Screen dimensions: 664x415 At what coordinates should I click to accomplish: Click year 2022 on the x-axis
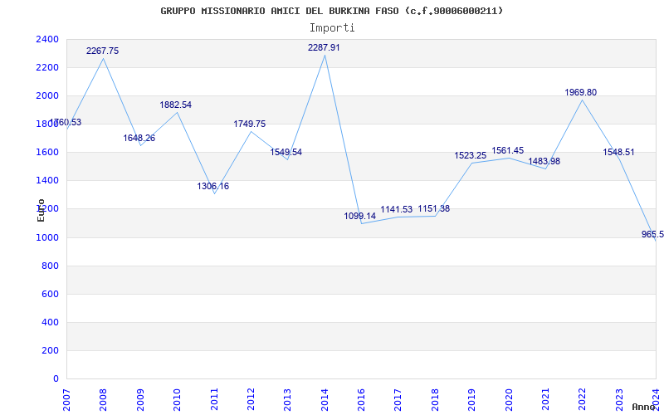point(583,398)
